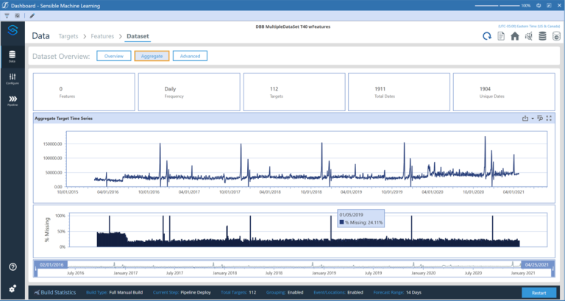Select the Overview dataset view button
Viewport: 565px width, 301px height.
pyautogui.click(x=113, y=56)
